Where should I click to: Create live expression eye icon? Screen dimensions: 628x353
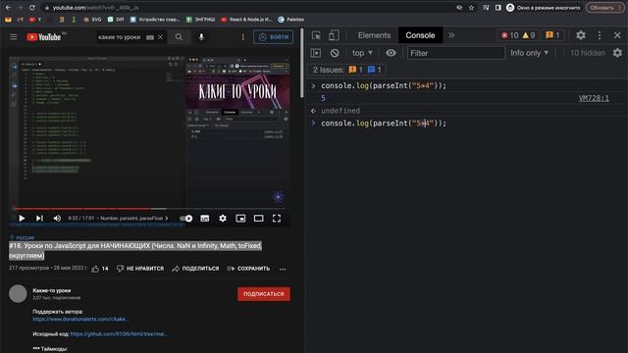[x=391, y=53]
